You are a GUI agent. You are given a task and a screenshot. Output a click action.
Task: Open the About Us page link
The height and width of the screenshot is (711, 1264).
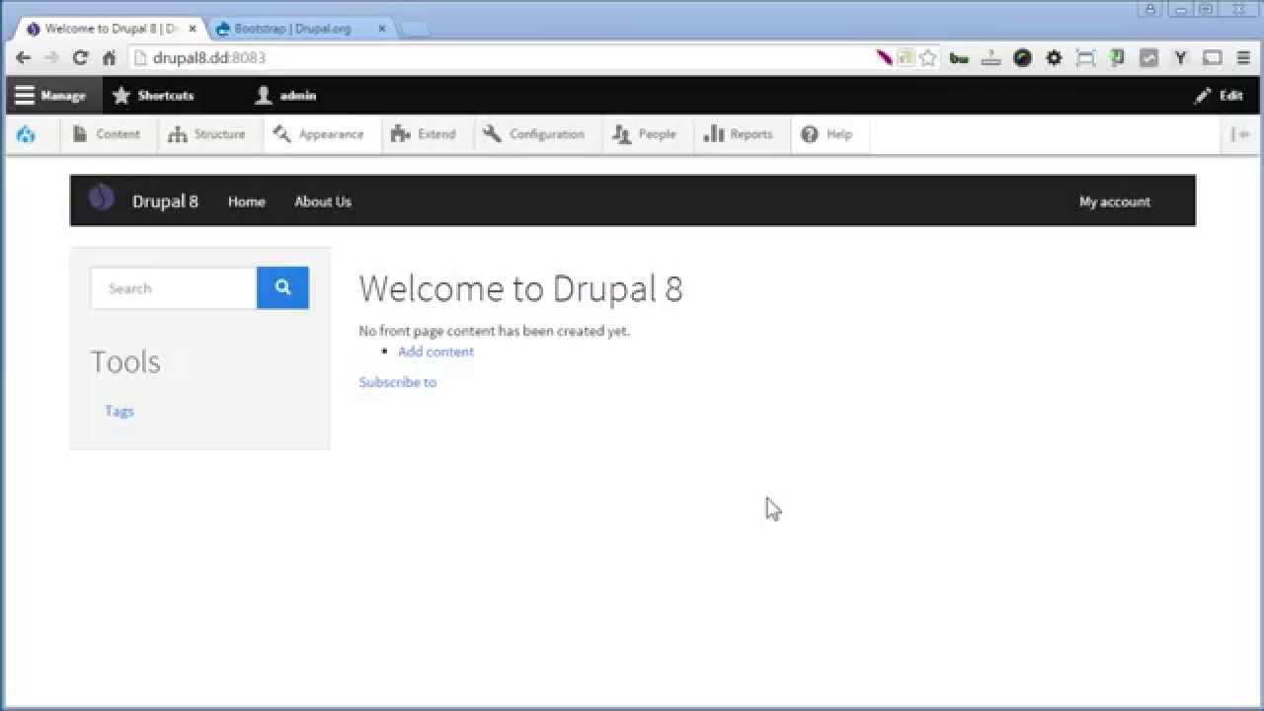[323, 201]
